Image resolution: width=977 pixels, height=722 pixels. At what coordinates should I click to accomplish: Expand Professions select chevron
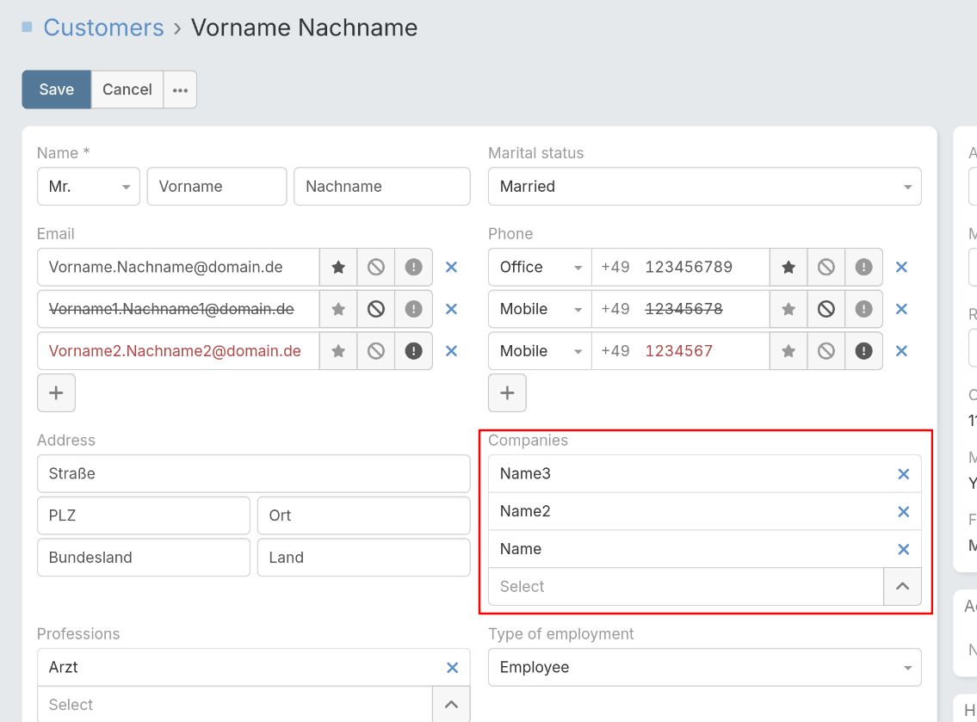click(451, 705)
